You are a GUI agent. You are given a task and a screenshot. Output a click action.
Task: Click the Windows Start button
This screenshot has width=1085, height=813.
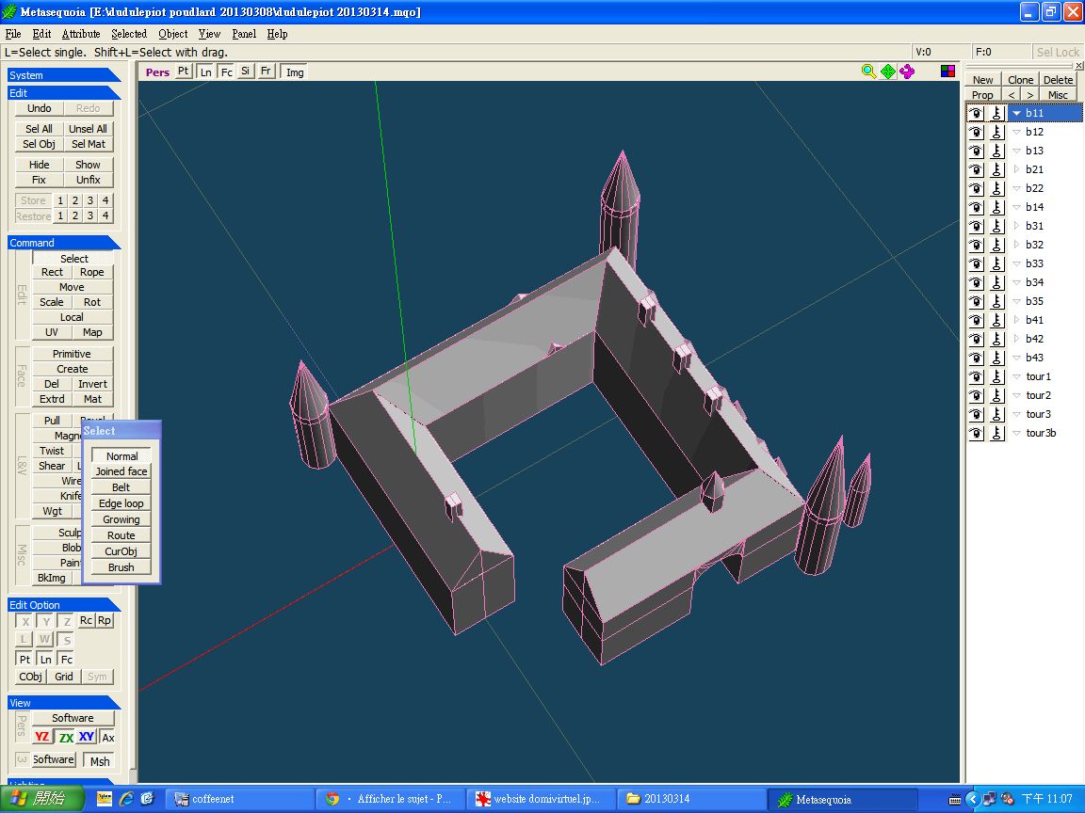click(x=41, y=799)
